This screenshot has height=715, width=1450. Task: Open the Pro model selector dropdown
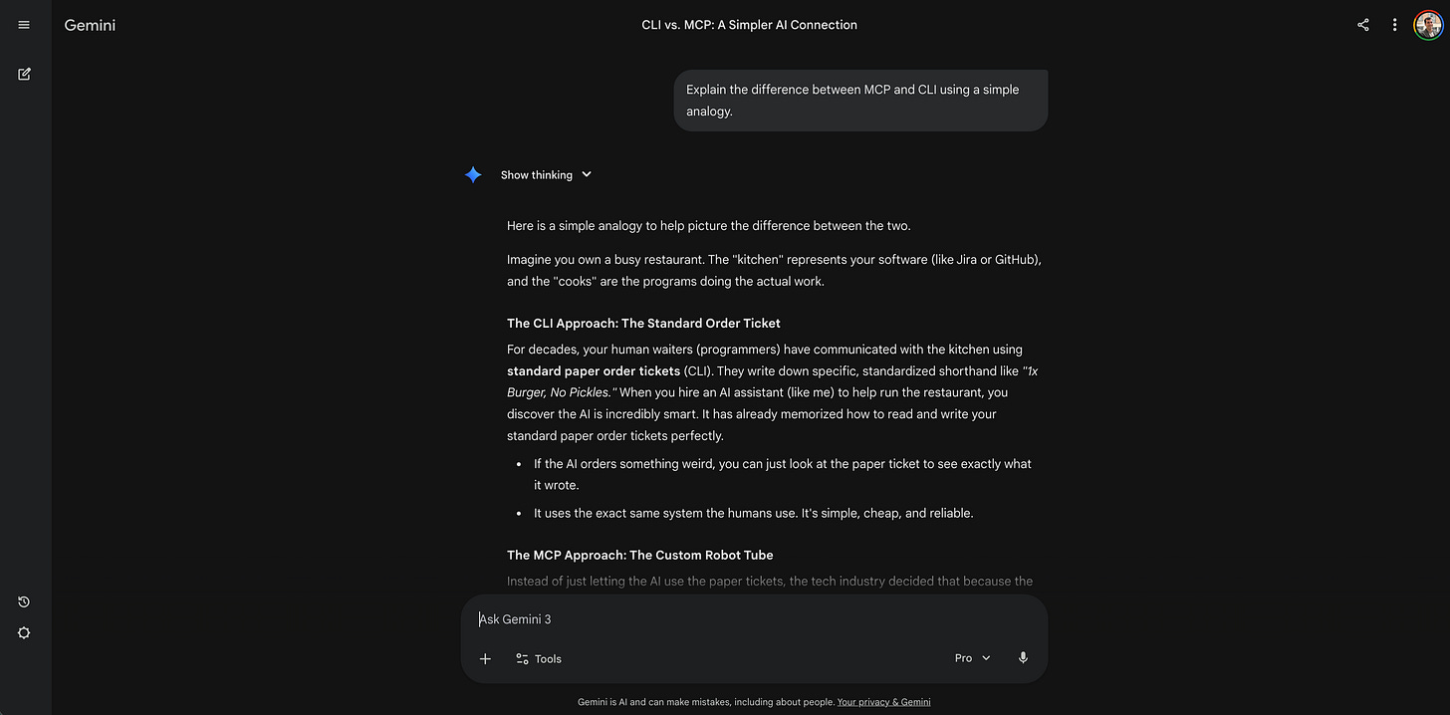coord(971,657)
